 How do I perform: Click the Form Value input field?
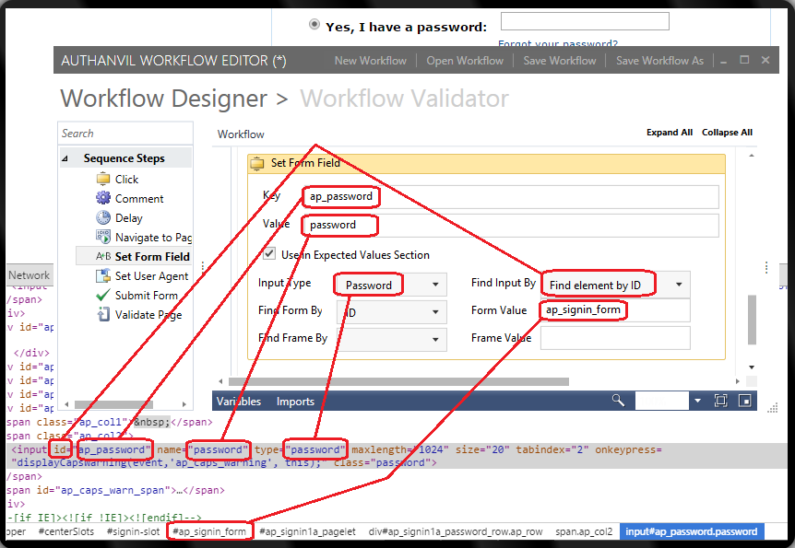click(615, 310)
